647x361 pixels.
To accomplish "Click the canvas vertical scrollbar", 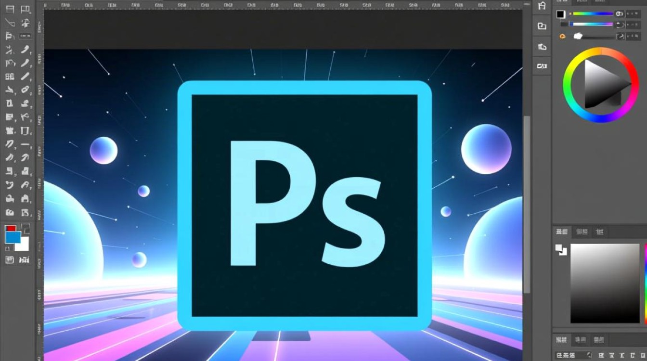I will 527,193.
